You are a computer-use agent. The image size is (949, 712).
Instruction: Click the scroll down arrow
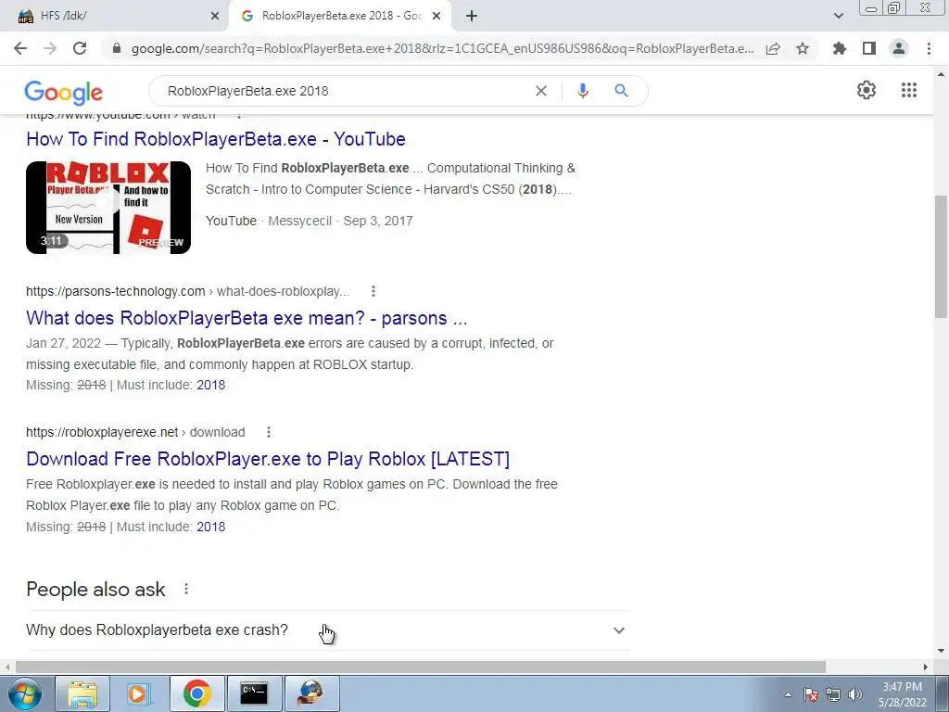click(942, 651)
